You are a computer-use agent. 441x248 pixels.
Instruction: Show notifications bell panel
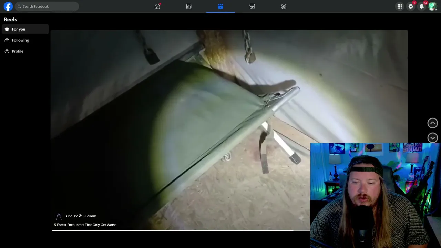(x=422, y=6)
